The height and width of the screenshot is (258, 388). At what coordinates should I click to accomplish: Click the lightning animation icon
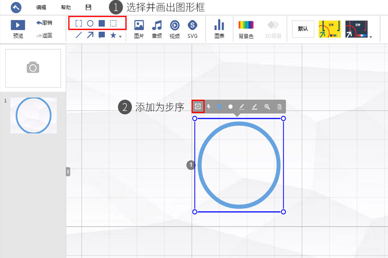(209, 106)
